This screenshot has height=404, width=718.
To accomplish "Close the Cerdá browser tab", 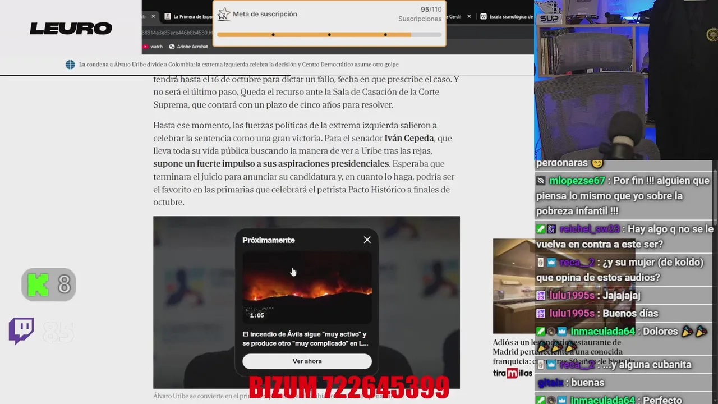I will [x=468, y=17].
